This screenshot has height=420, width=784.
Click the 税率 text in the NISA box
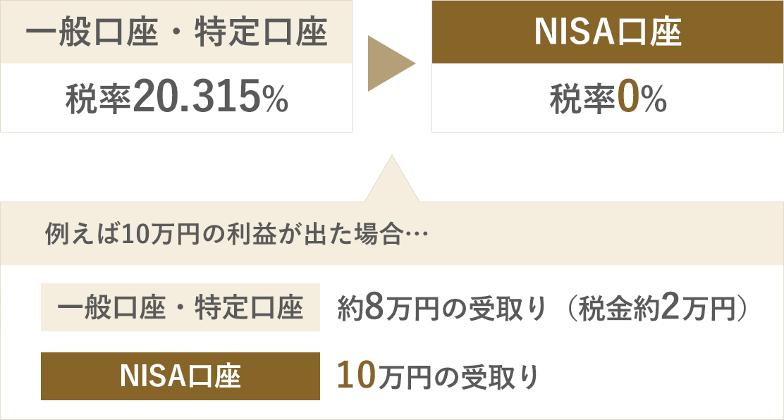[x=582, y=100]
